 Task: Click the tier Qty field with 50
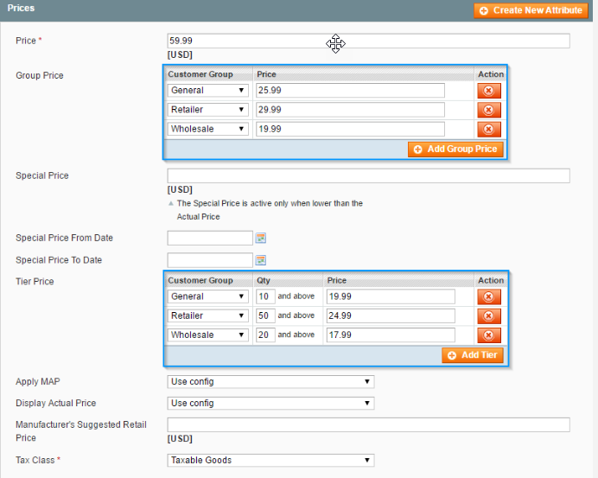pyautogui.click(x=265, y=315)
